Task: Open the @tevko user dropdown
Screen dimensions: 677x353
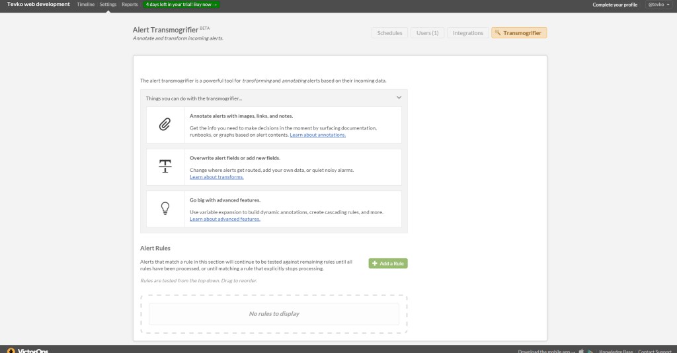Action: pyautogui.click(x=657, y=5)
